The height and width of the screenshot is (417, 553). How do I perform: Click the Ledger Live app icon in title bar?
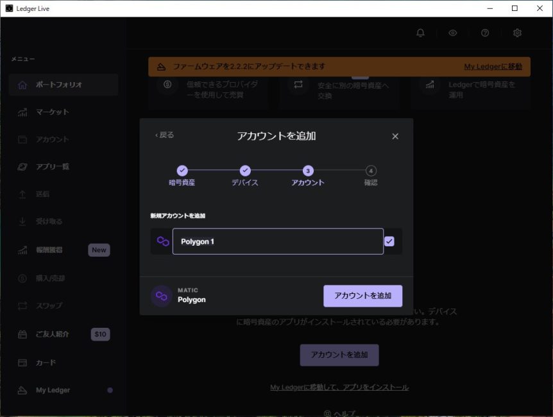[9, 8]
